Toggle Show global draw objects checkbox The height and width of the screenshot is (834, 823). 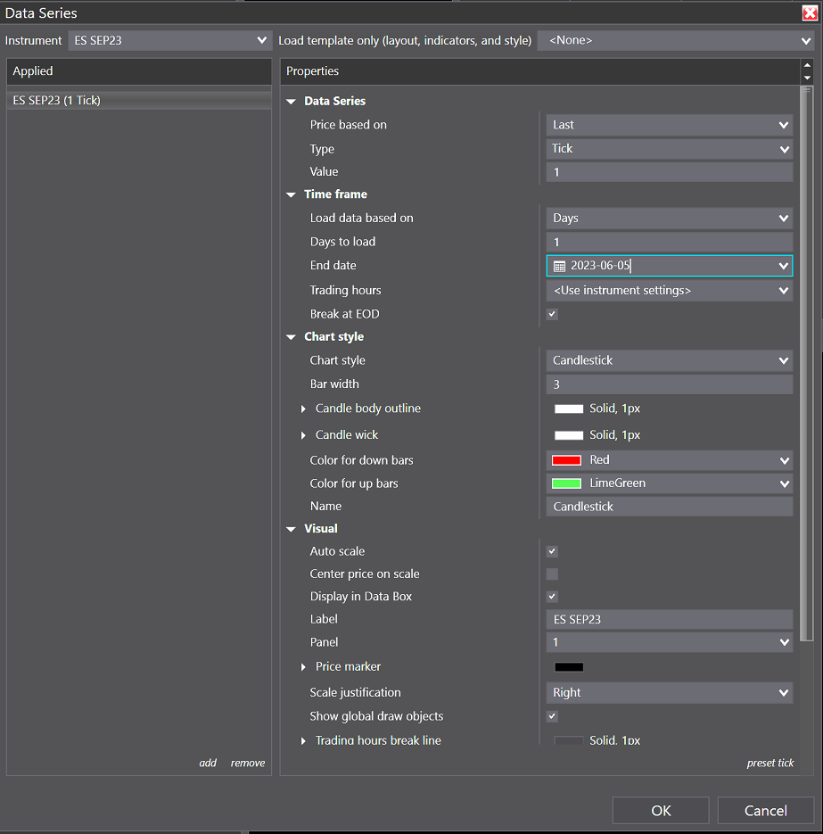click(x=553, y=716)
